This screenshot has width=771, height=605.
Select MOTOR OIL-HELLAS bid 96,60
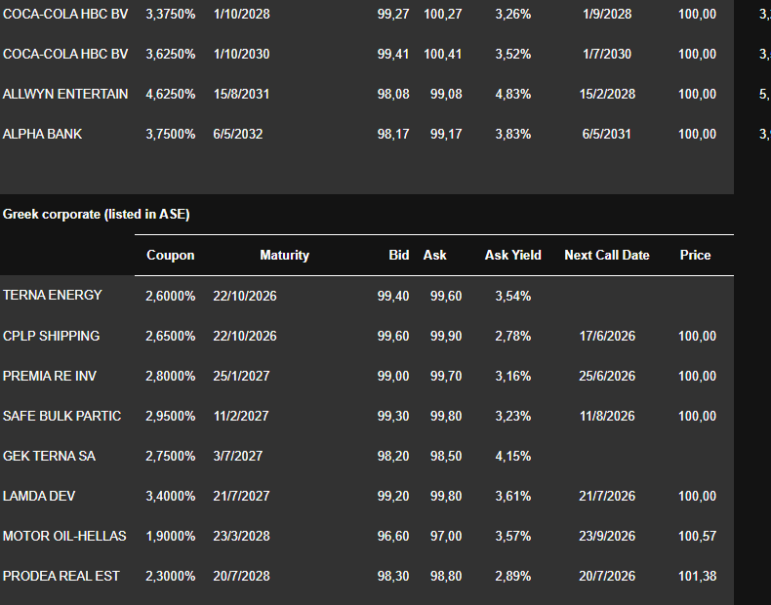[x=393, y=536]
